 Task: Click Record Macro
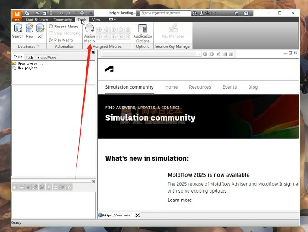pyautogui.click(x=64, y=27)
